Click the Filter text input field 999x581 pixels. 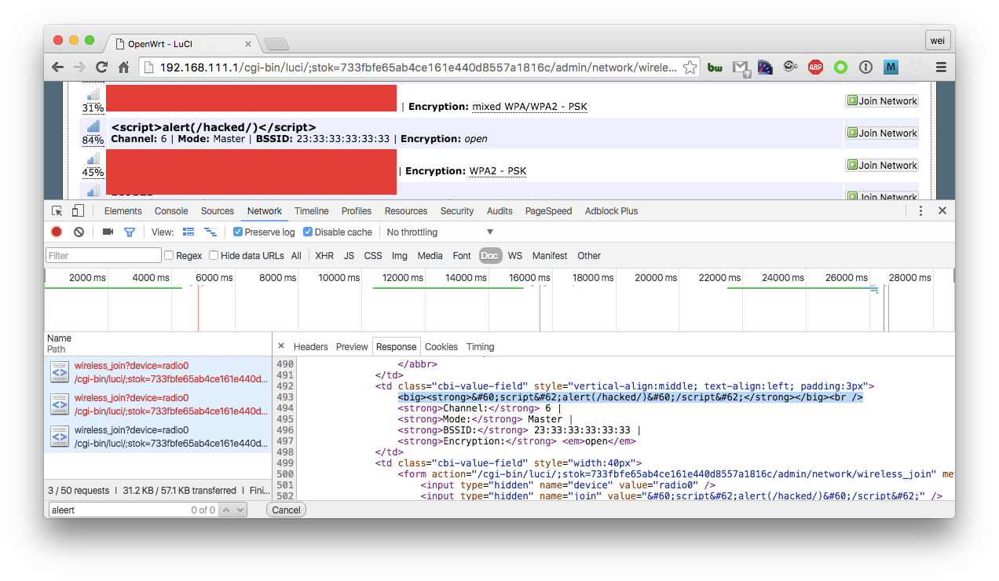point(104,256)
